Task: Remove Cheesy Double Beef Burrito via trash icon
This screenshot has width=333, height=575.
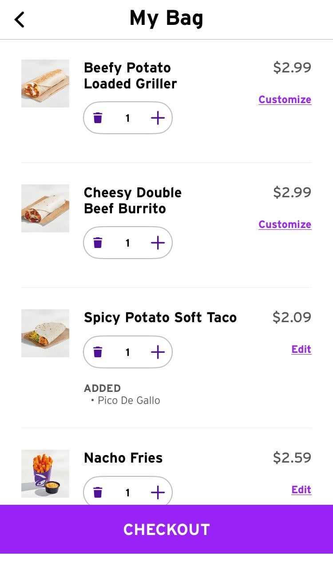Action: pos(98,243)
